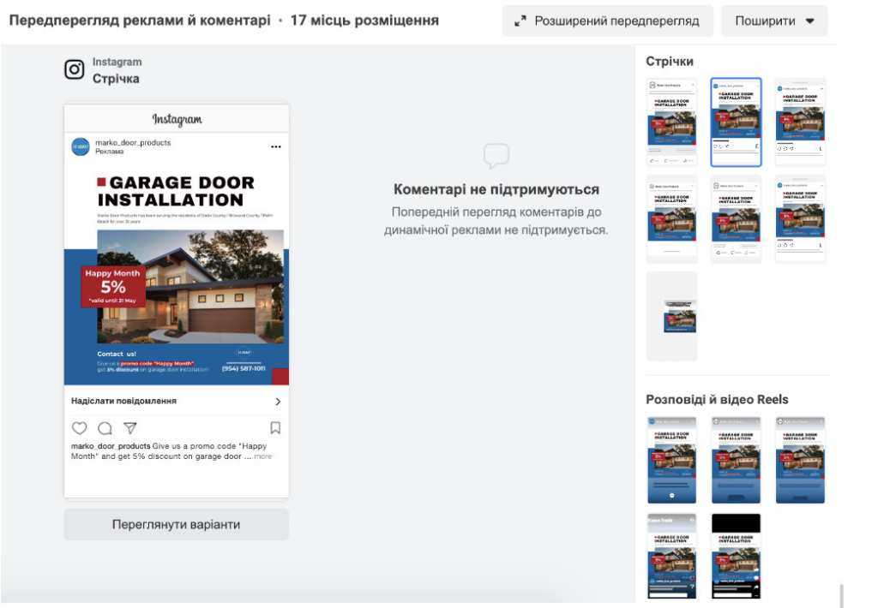Select the first Стрічки placement thumbnail

[x=671, y=122]
